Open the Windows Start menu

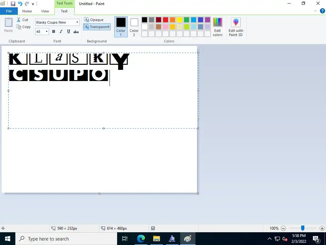(8, 239)
